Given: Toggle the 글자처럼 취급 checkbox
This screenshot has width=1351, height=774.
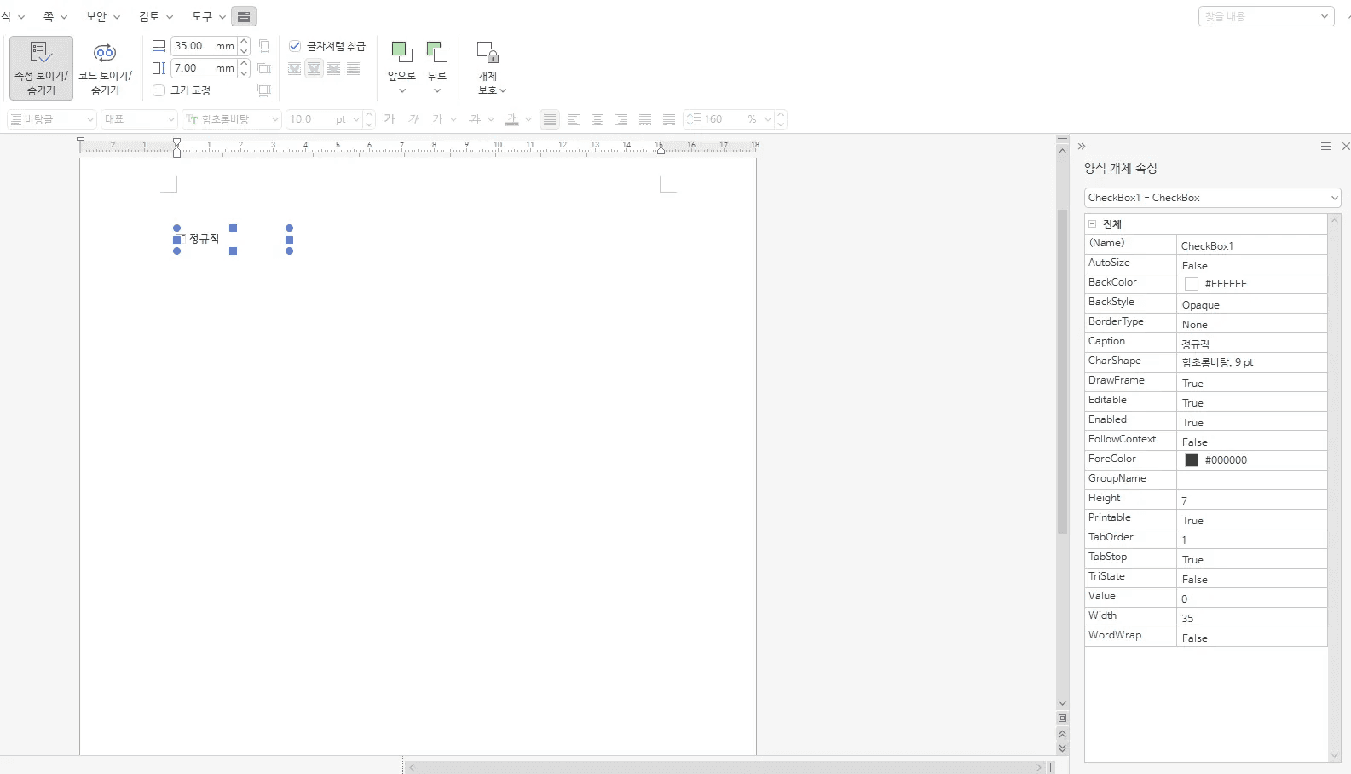Looking at the screenshot, I should click(x=295, y=46).
